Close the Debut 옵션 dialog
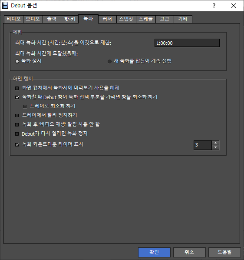This screenshot has width=244, height=260. [x=234, y=6]
